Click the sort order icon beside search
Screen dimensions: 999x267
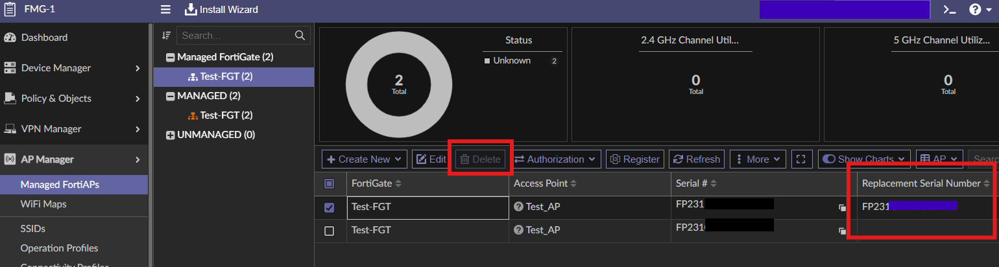(167, 36)
